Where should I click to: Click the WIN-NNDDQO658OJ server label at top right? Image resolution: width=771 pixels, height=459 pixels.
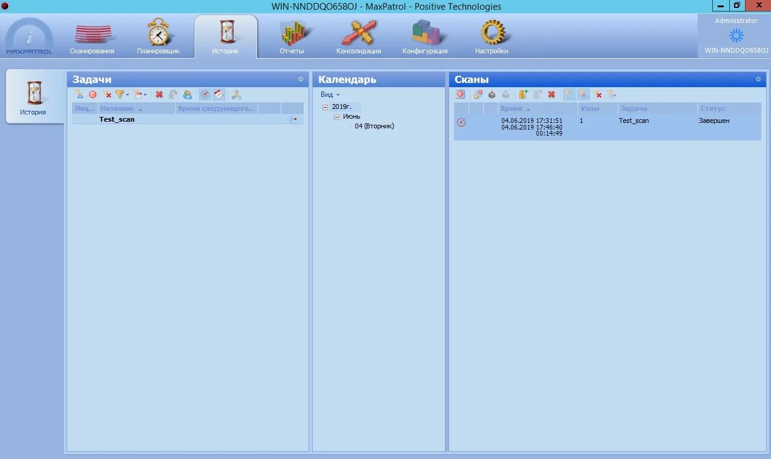click(736, 50)
